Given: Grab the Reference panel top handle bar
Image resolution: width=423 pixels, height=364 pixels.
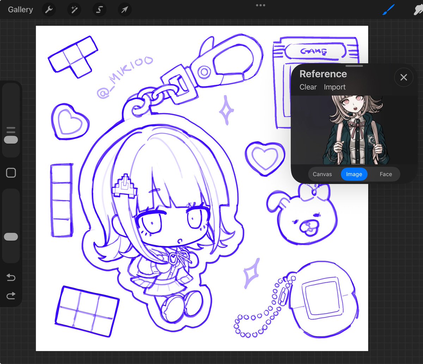Looking at the screenshot, I should 354,66.
